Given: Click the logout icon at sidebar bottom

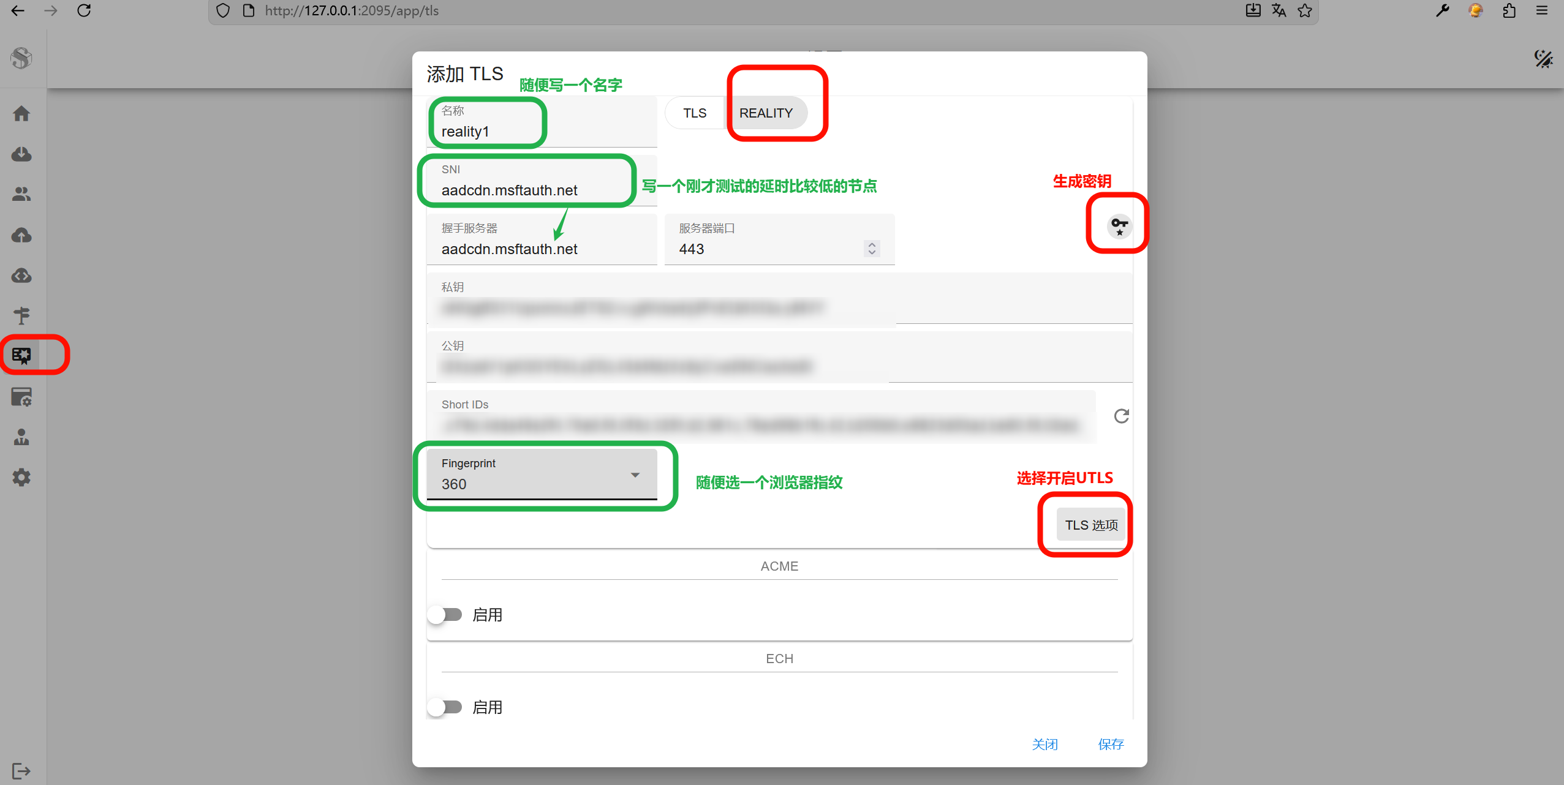Looking at the screenshot, I should coord(21,770).
